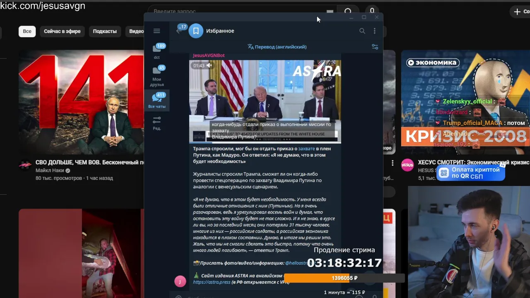Open the https://astra.press link
The width and height of the screenshot is (530, 298).
pyautogui.click(x=212, y=282)
